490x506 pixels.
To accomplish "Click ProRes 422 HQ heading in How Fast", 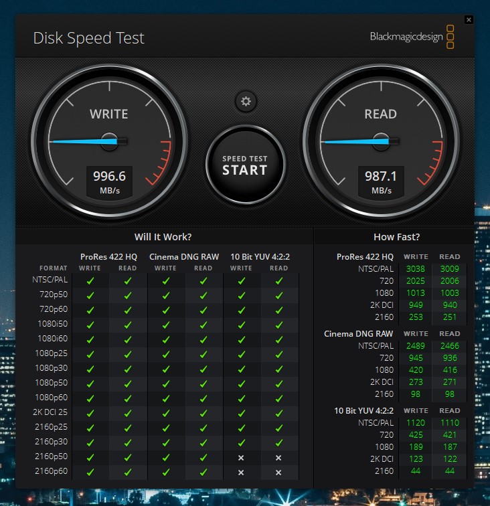I will (x=365, y=257).
